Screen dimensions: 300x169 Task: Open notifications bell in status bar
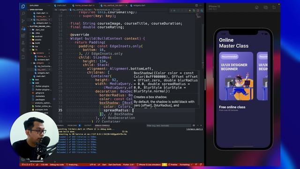(x=201, y=165)
